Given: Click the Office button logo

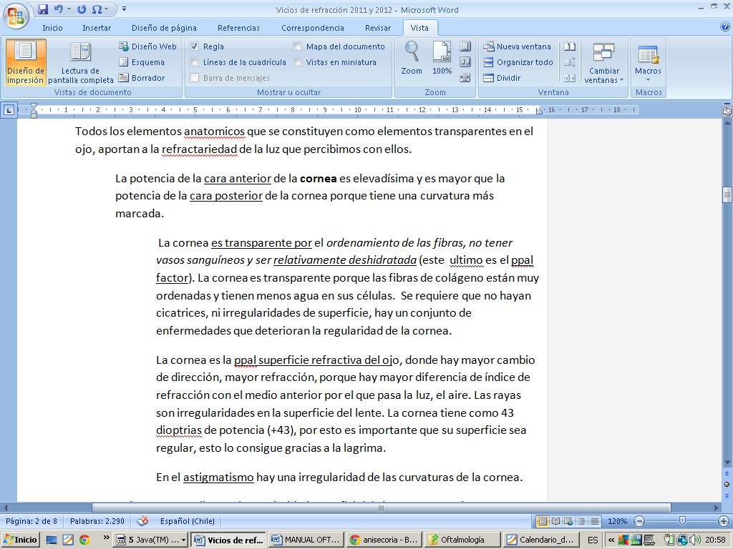Looking at the screenshot, I should [15, 15].
